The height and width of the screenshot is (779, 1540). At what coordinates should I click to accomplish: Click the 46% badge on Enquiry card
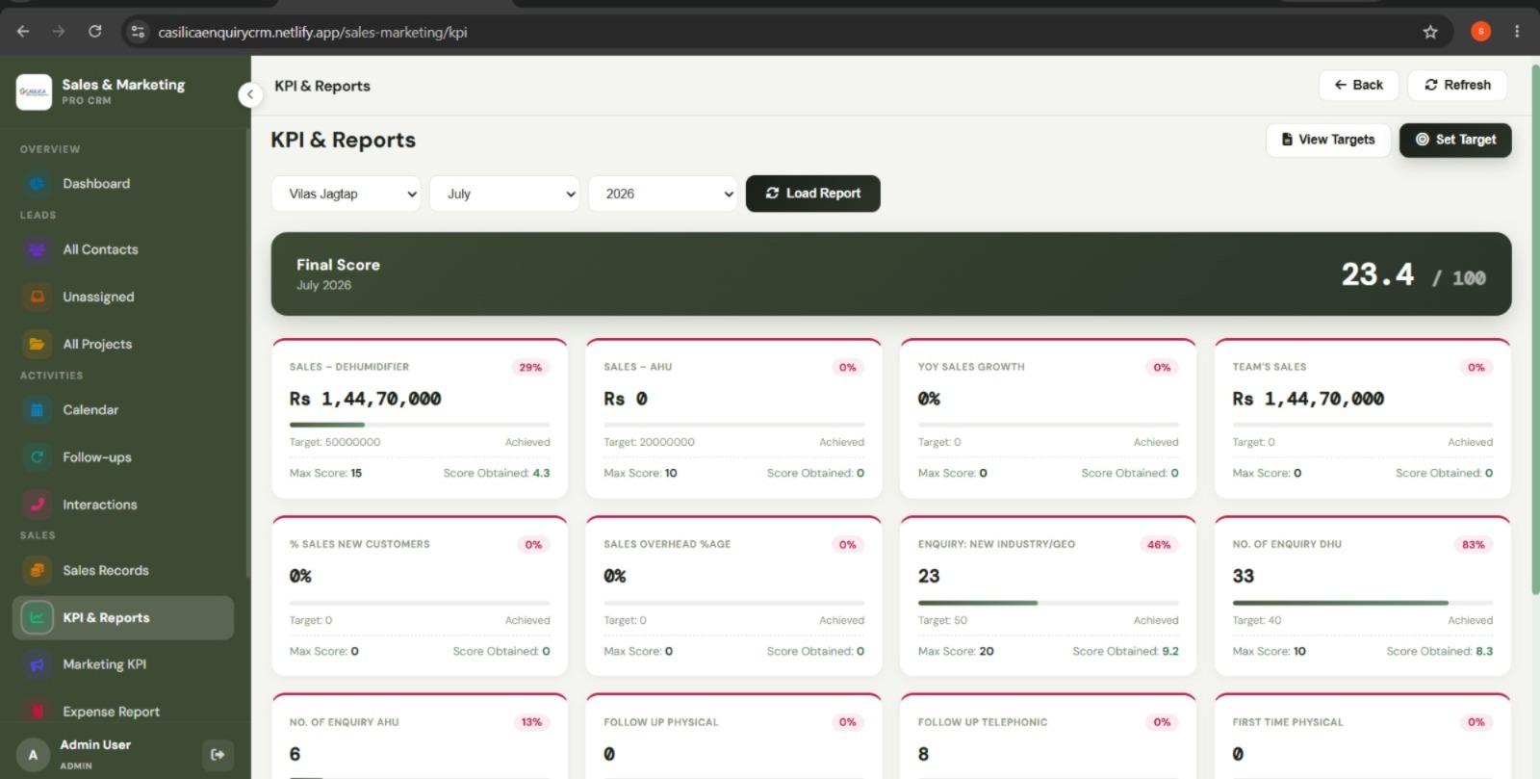click(x=1159, y=545)
